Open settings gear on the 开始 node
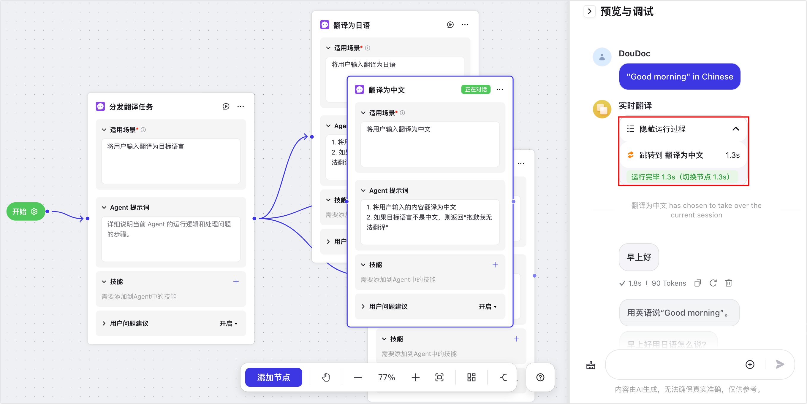 point(34,211)
